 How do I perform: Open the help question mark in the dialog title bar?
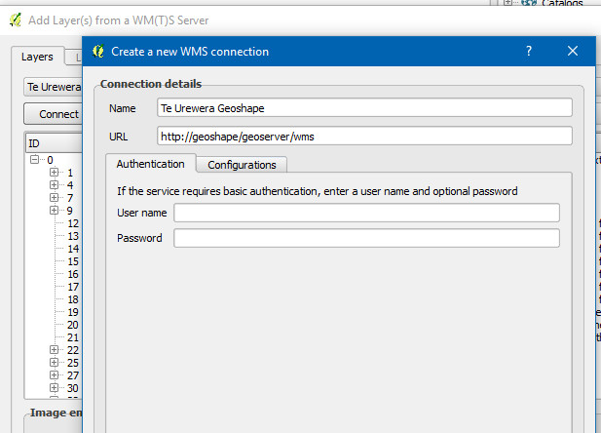pos(529,51)
